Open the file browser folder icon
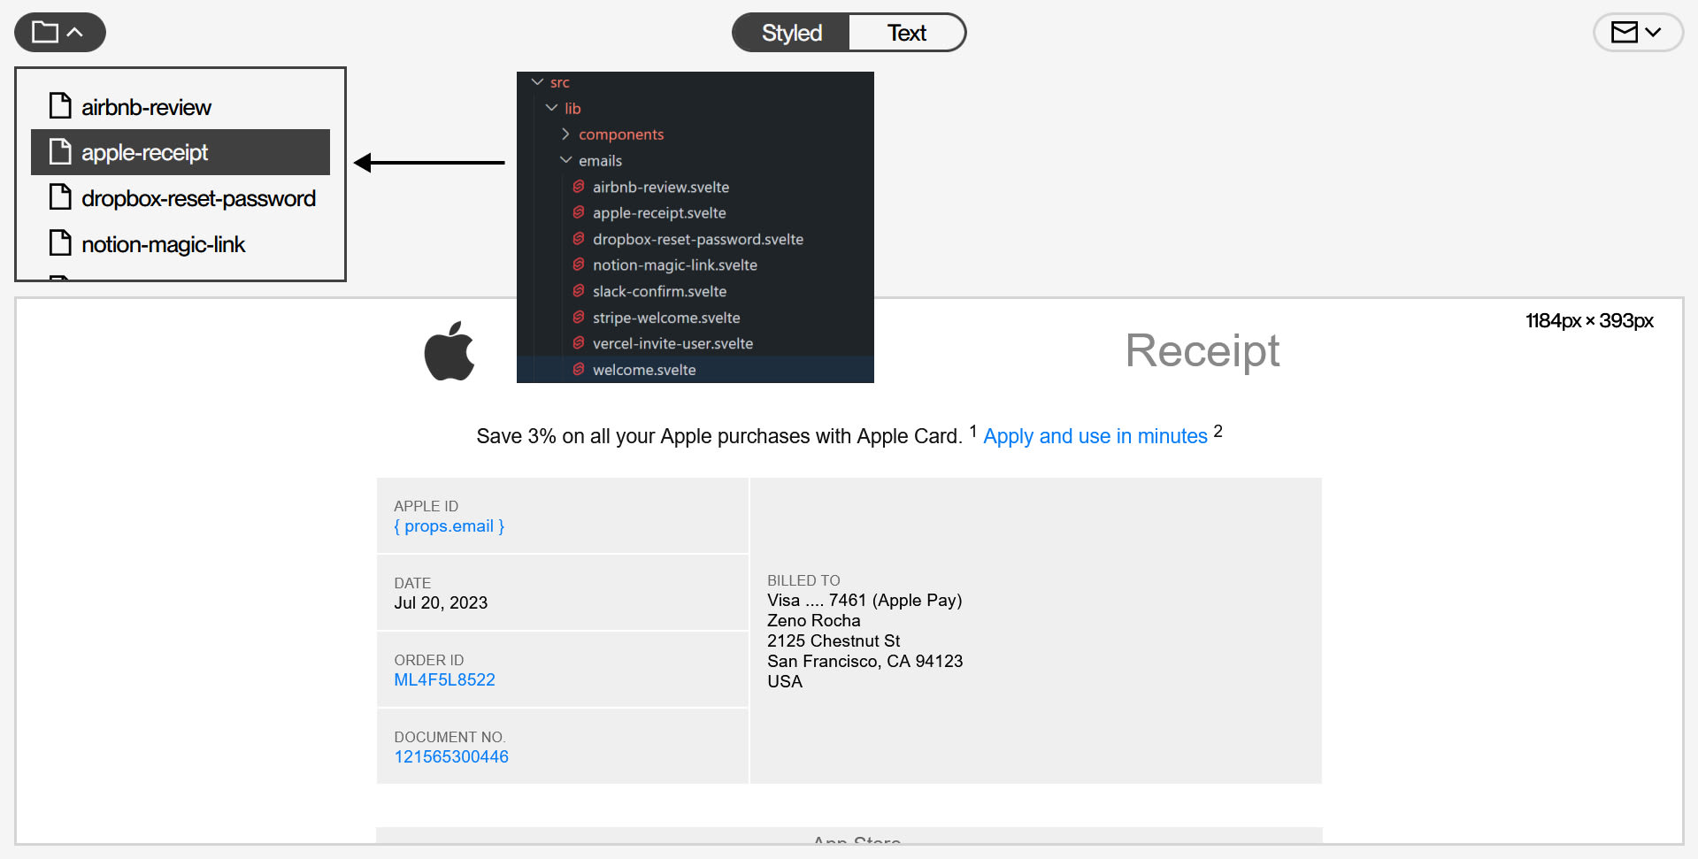Image resolution: width=1698 pixels, height=859 pixels. 44,30
